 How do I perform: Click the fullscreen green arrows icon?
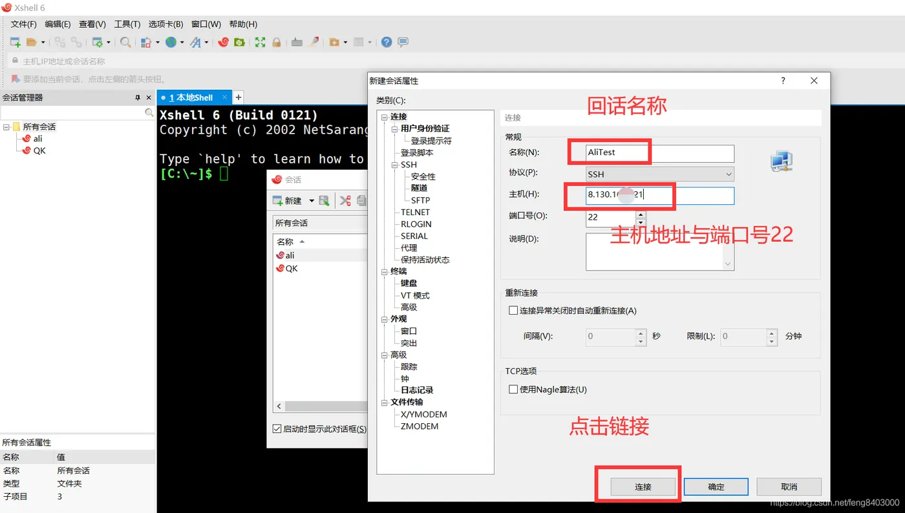tap(260, 42)
